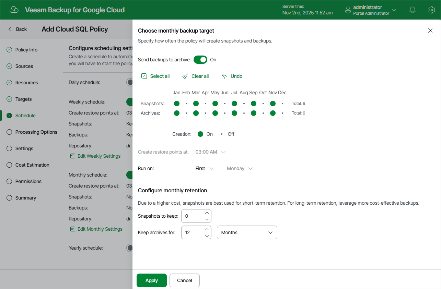Image resolution: width=441 pixels, height=289 pixels.
Task: Open the notifications bell icon
Action: click(x=413, y=10)
